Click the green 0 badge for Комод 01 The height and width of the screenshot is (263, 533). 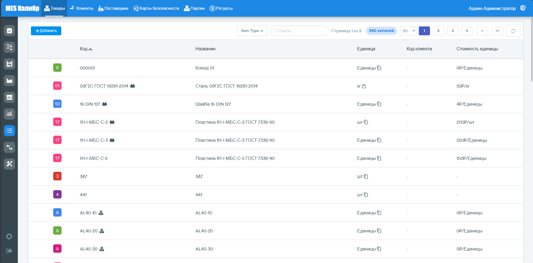(57, 68)
